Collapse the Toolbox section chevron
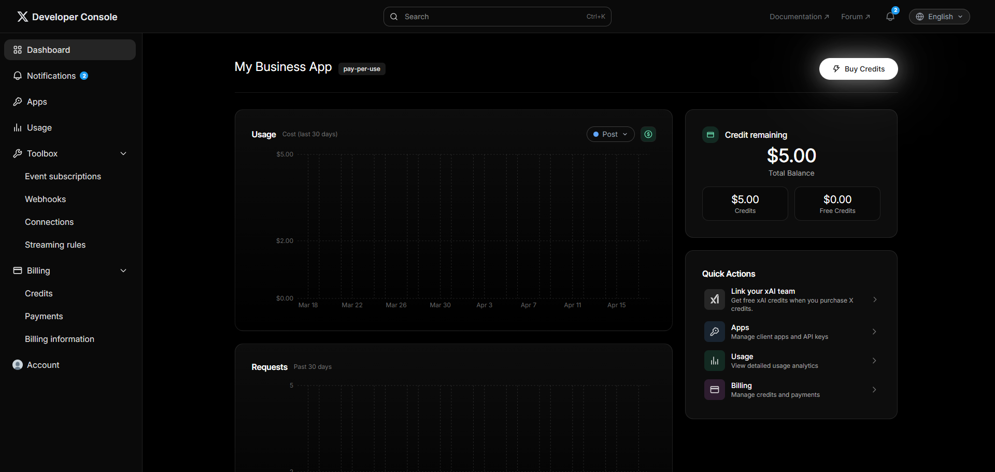 (x=123, y=153)
